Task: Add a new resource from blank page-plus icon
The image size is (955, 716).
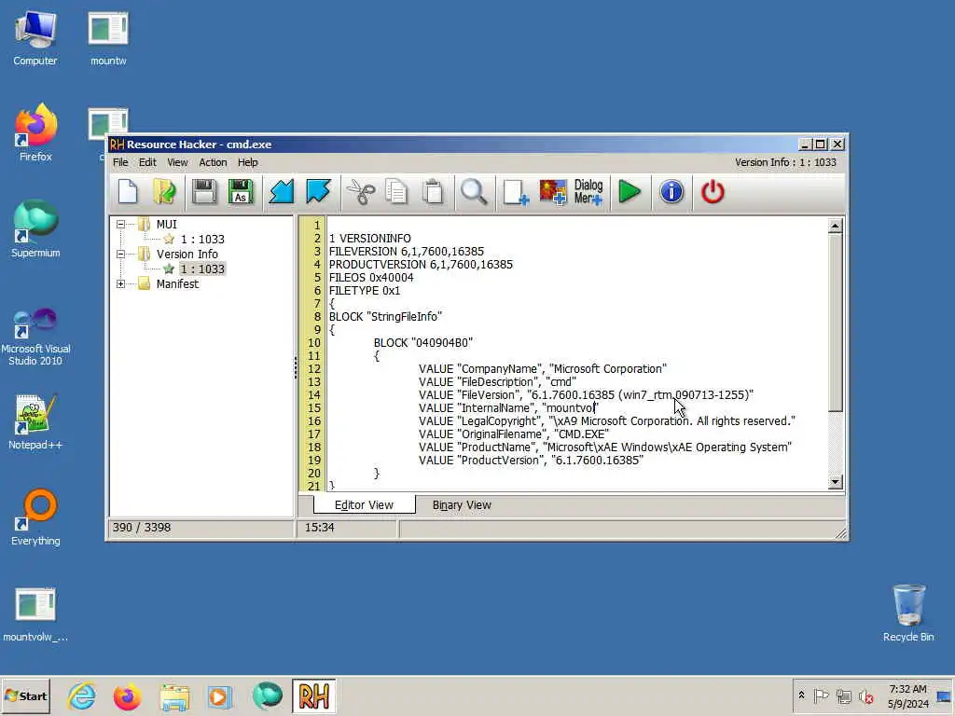Action: coord(515,192)
